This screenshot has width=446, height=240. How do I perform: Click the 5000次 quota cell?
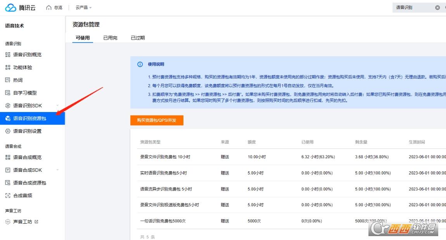[254, 221]
